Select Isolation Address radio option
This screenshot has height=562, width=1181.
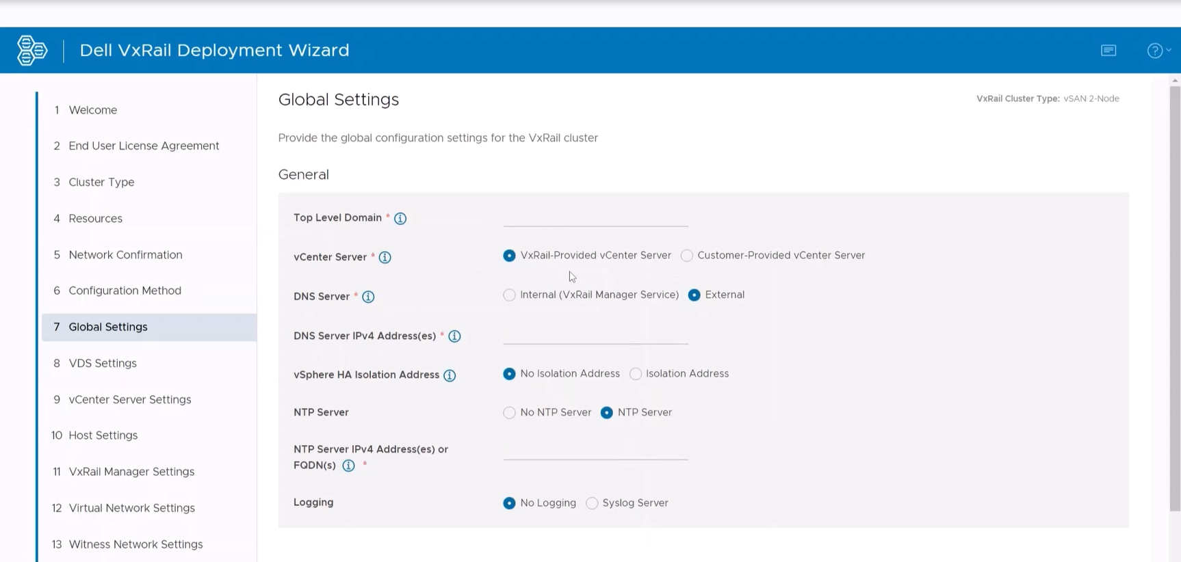click(x=636, y=374)
